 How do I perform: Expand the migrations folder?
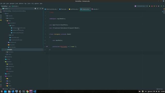pyautogui.click(x=6, y=67)
